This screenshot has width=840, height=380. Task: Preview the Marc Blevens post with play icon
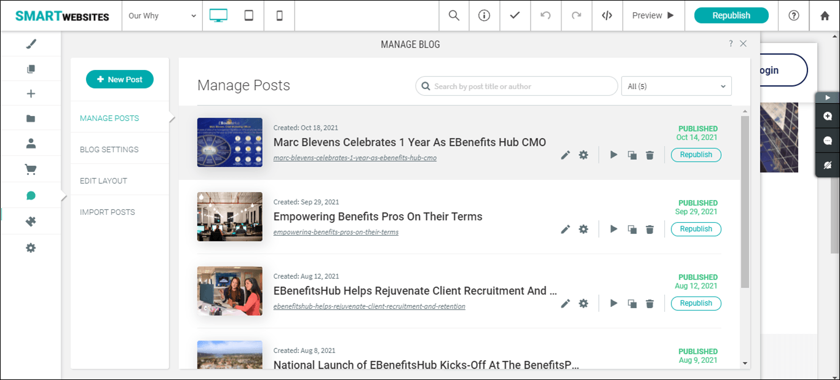614,155
